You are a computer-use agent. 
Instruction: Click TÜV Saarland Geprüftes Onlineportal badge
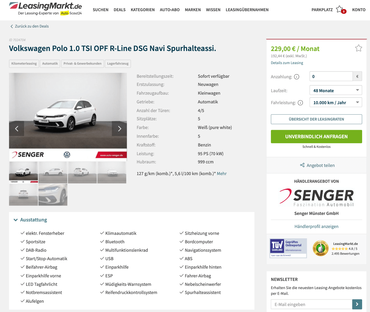click(x=288, y=248)
